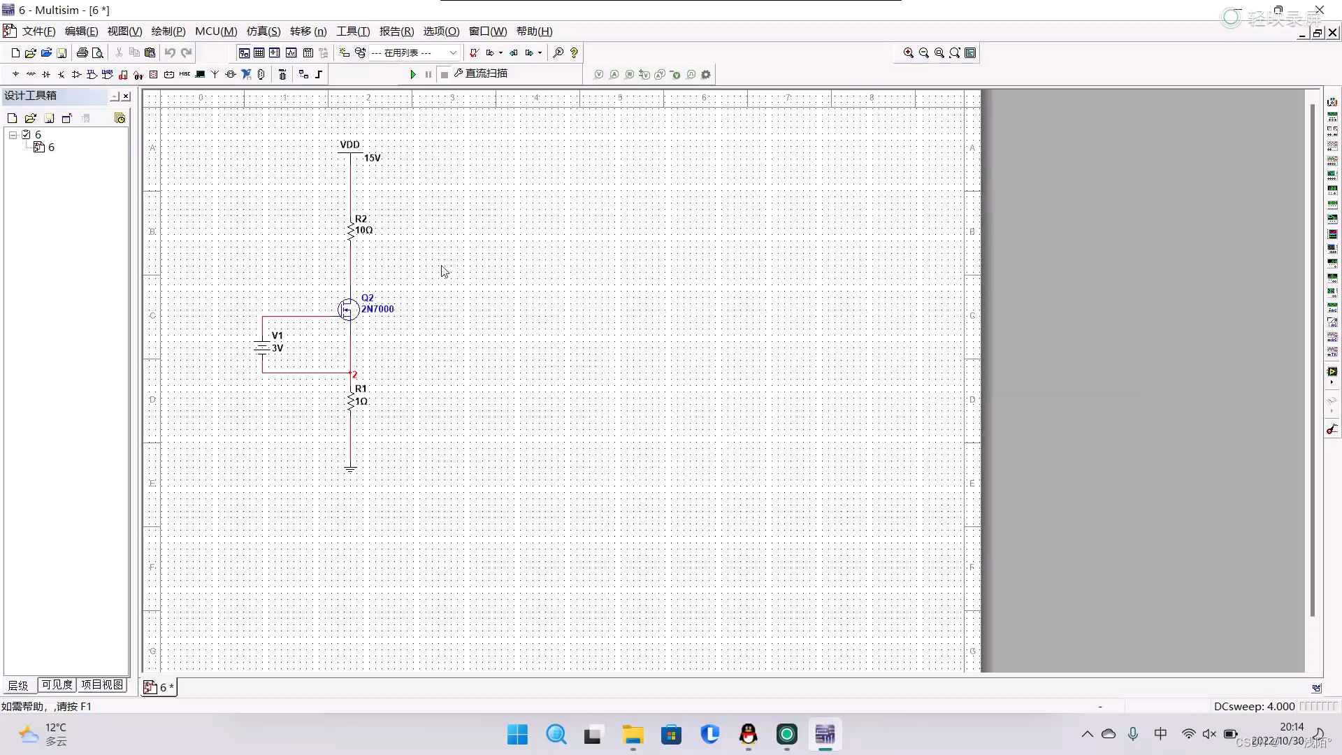
Task: Toggle the Design Toolbox icon in toolbar
Action: coord(244,52)
